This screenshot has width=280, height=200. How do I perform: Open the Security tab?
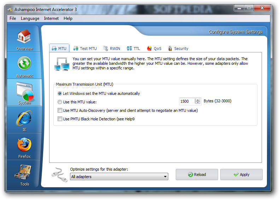(178, 48)
